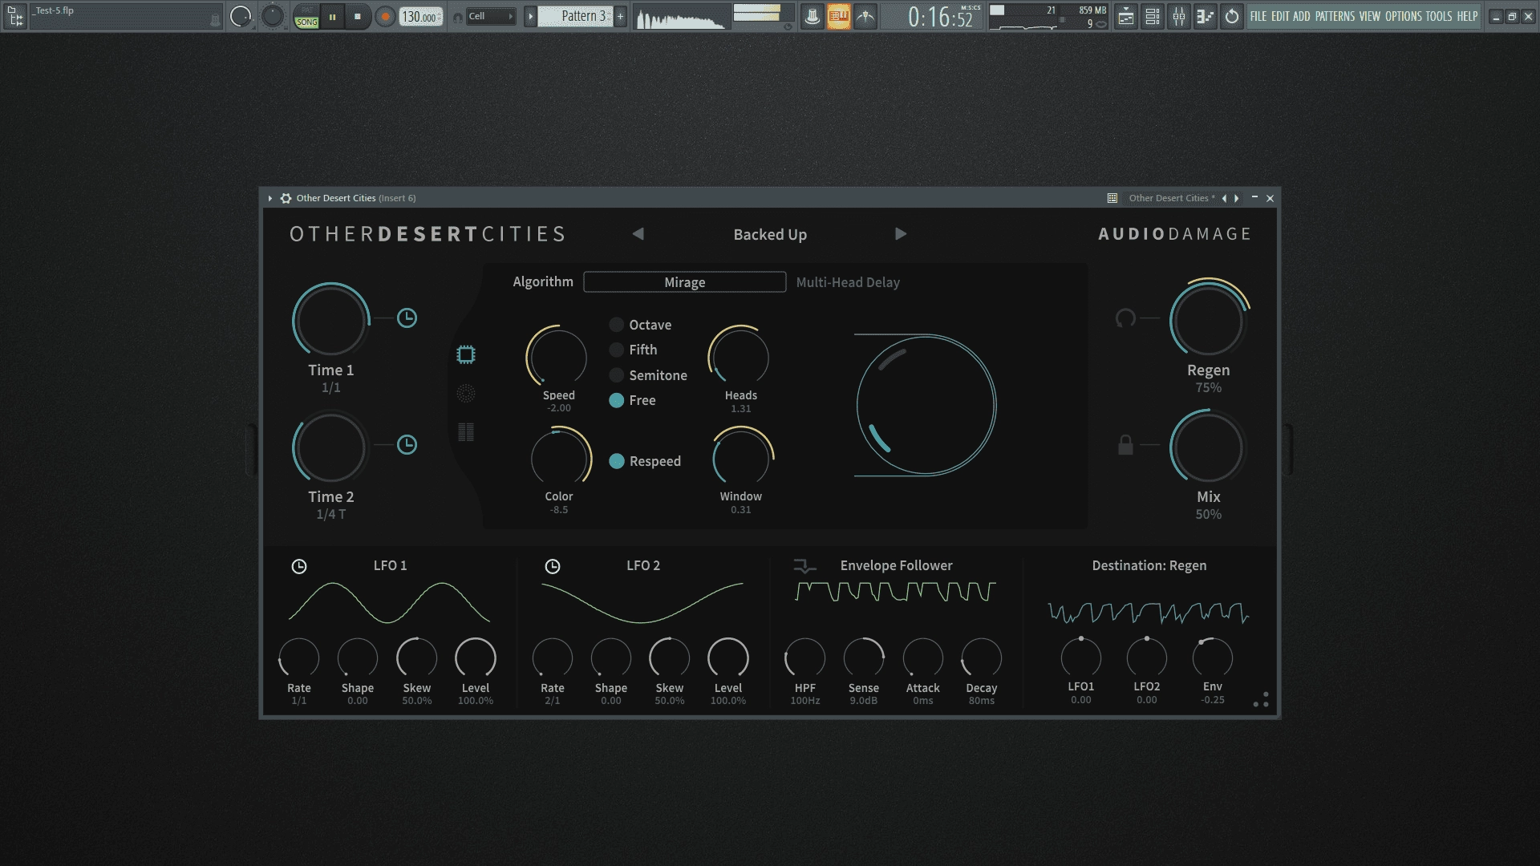Click the Envelope Follower Sense knob
Viewport: 1540px width, 866px height.
click(864, 658)
